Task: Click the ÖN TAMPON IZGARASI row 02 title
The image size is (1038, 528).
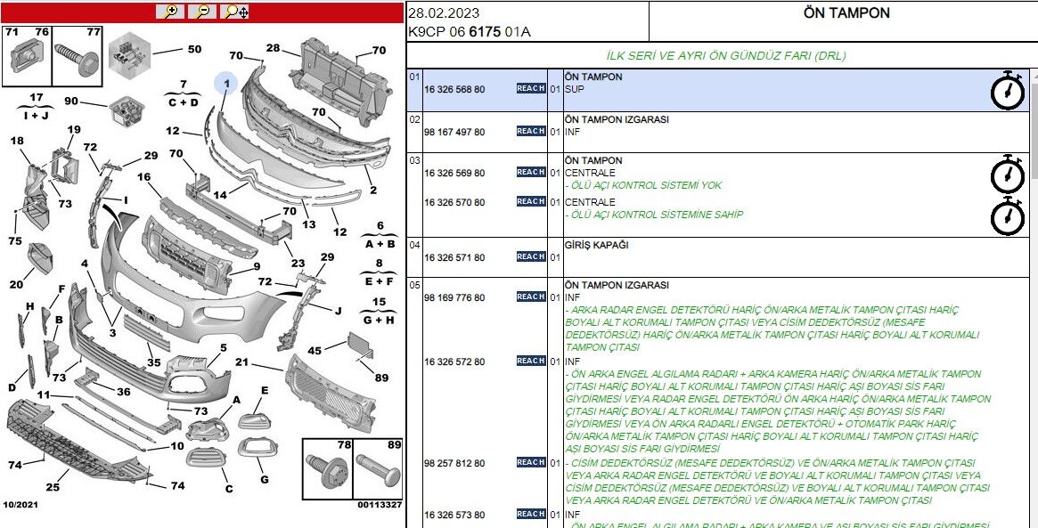Action: coord(617,119)
